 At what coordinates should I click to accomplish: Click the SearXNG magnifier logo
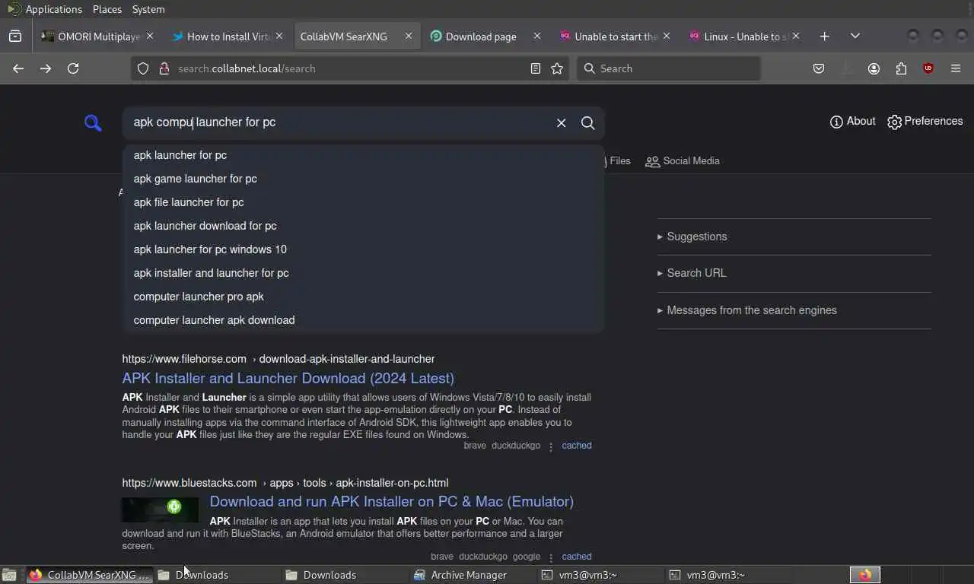click(93, 122)
